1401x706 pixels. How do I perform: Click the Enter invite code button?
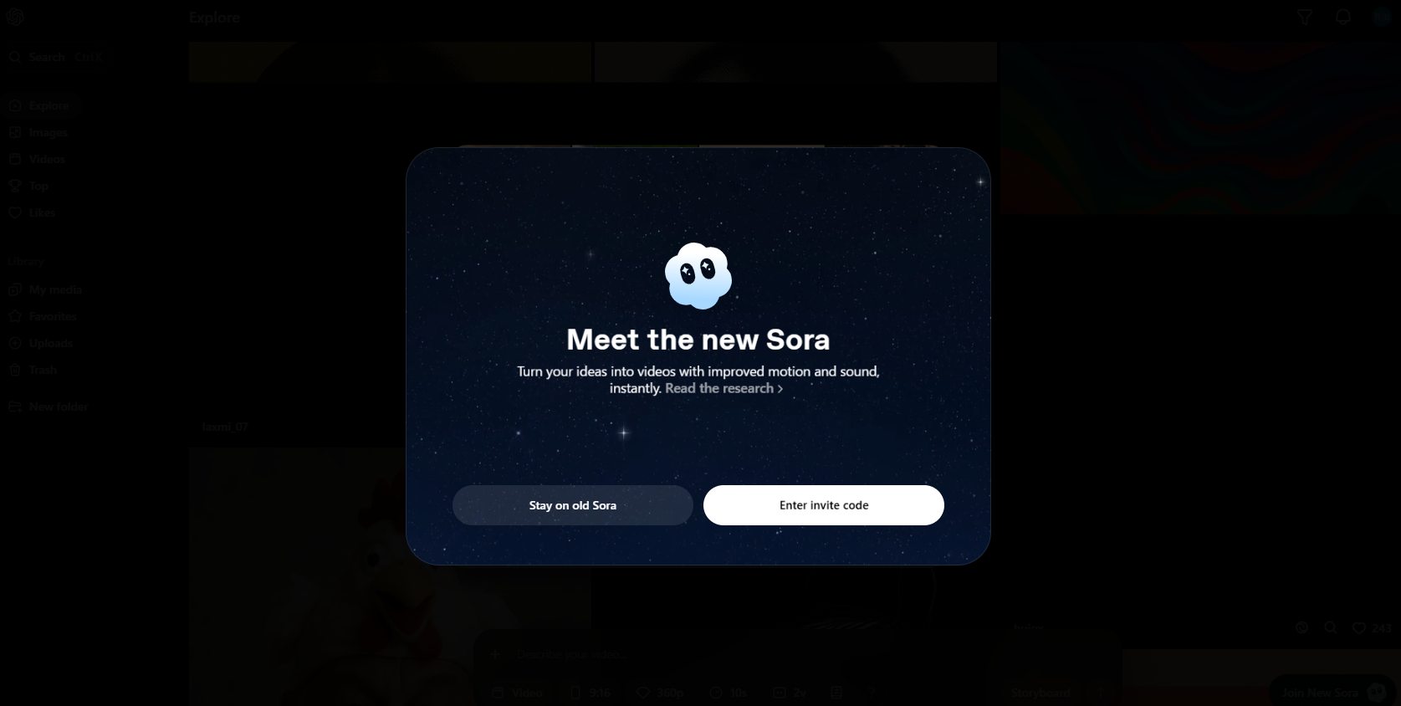click(824, 505)
